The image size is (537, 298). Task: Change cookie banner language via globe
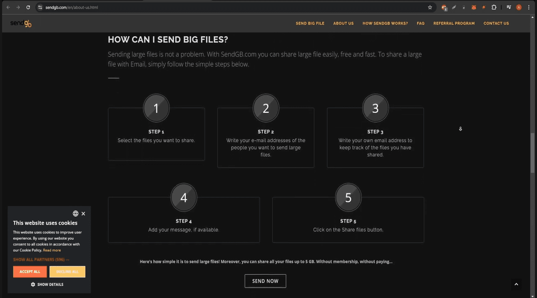click(75, 214)
